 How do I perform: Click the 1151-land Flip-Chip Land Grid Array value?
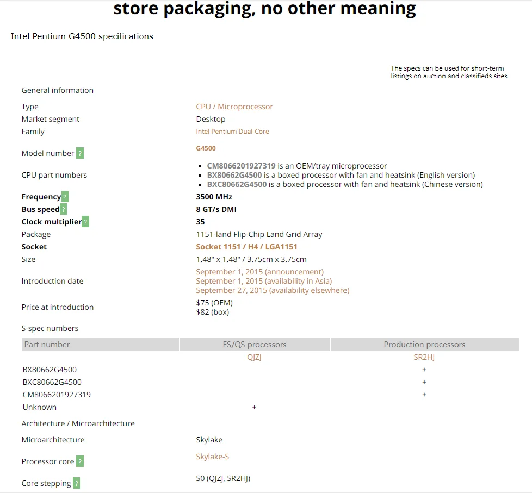[259, 234]
